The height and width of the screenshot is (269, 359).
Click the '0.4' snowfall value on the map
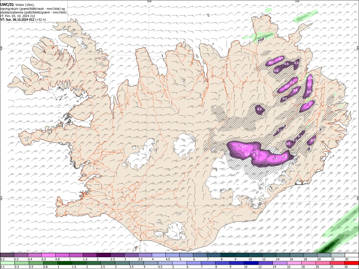click(276, 71)
